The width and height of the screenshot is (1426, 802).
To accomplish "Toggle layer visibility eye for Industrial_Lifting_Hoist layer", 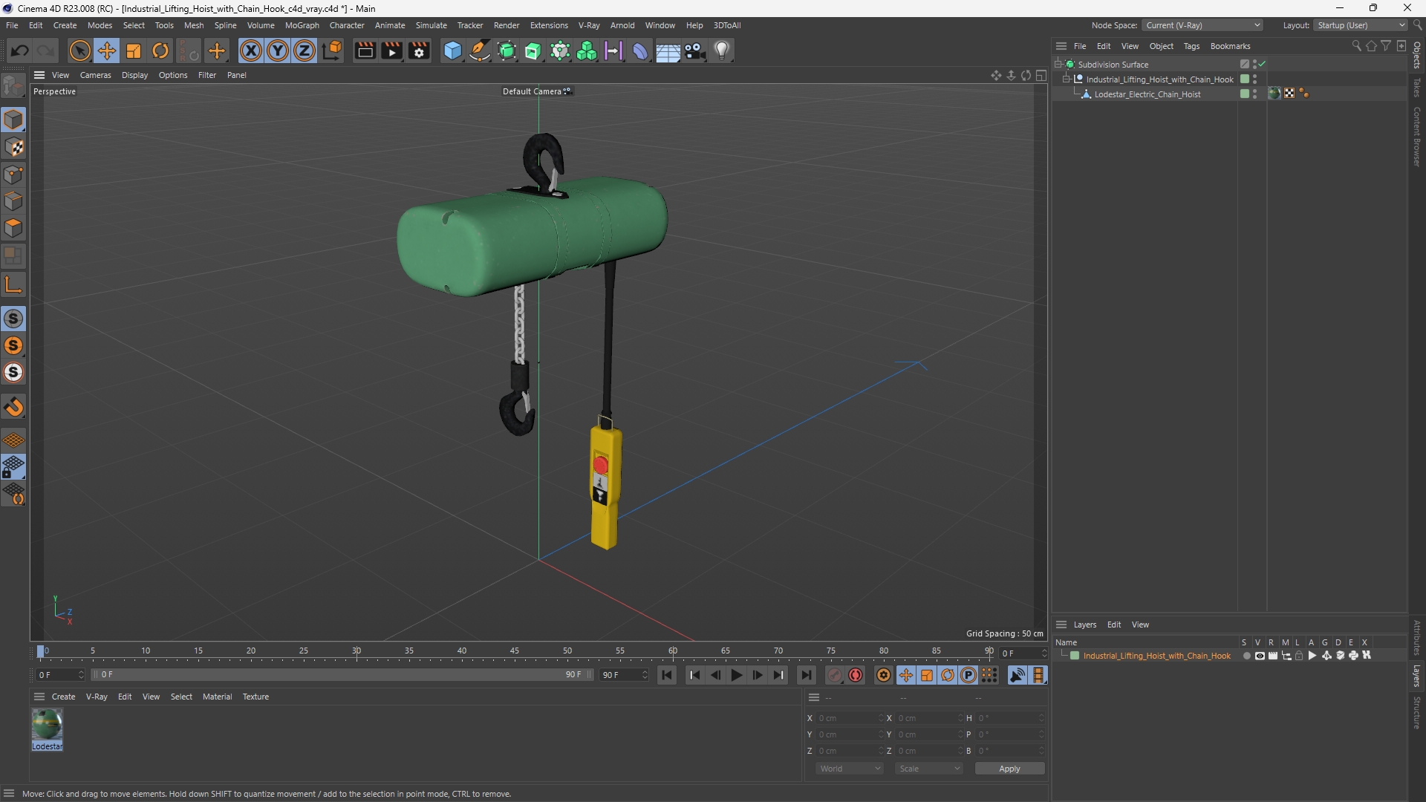I will tap(1260, 656).
